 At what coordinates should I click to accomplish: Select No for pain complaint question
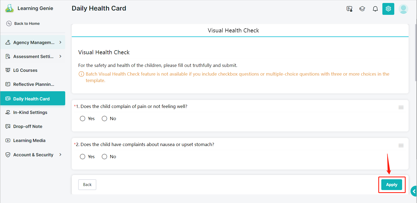(104, 119)
